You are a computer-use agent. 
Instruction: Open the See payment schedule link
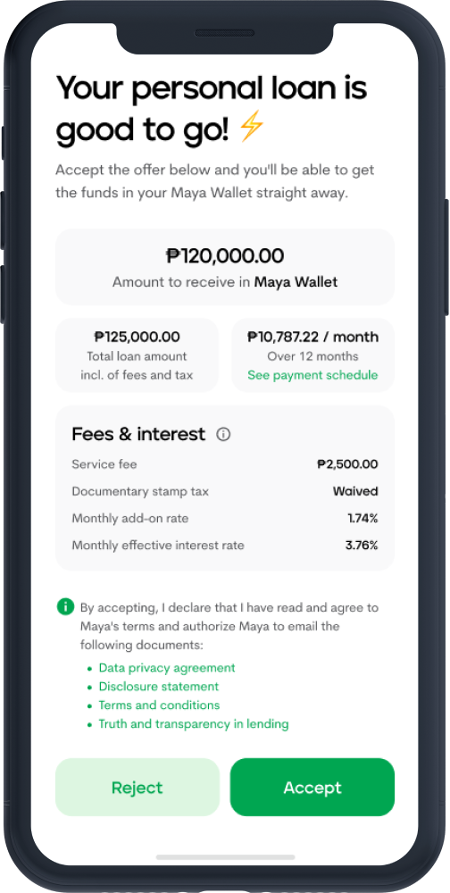(312, 375)
